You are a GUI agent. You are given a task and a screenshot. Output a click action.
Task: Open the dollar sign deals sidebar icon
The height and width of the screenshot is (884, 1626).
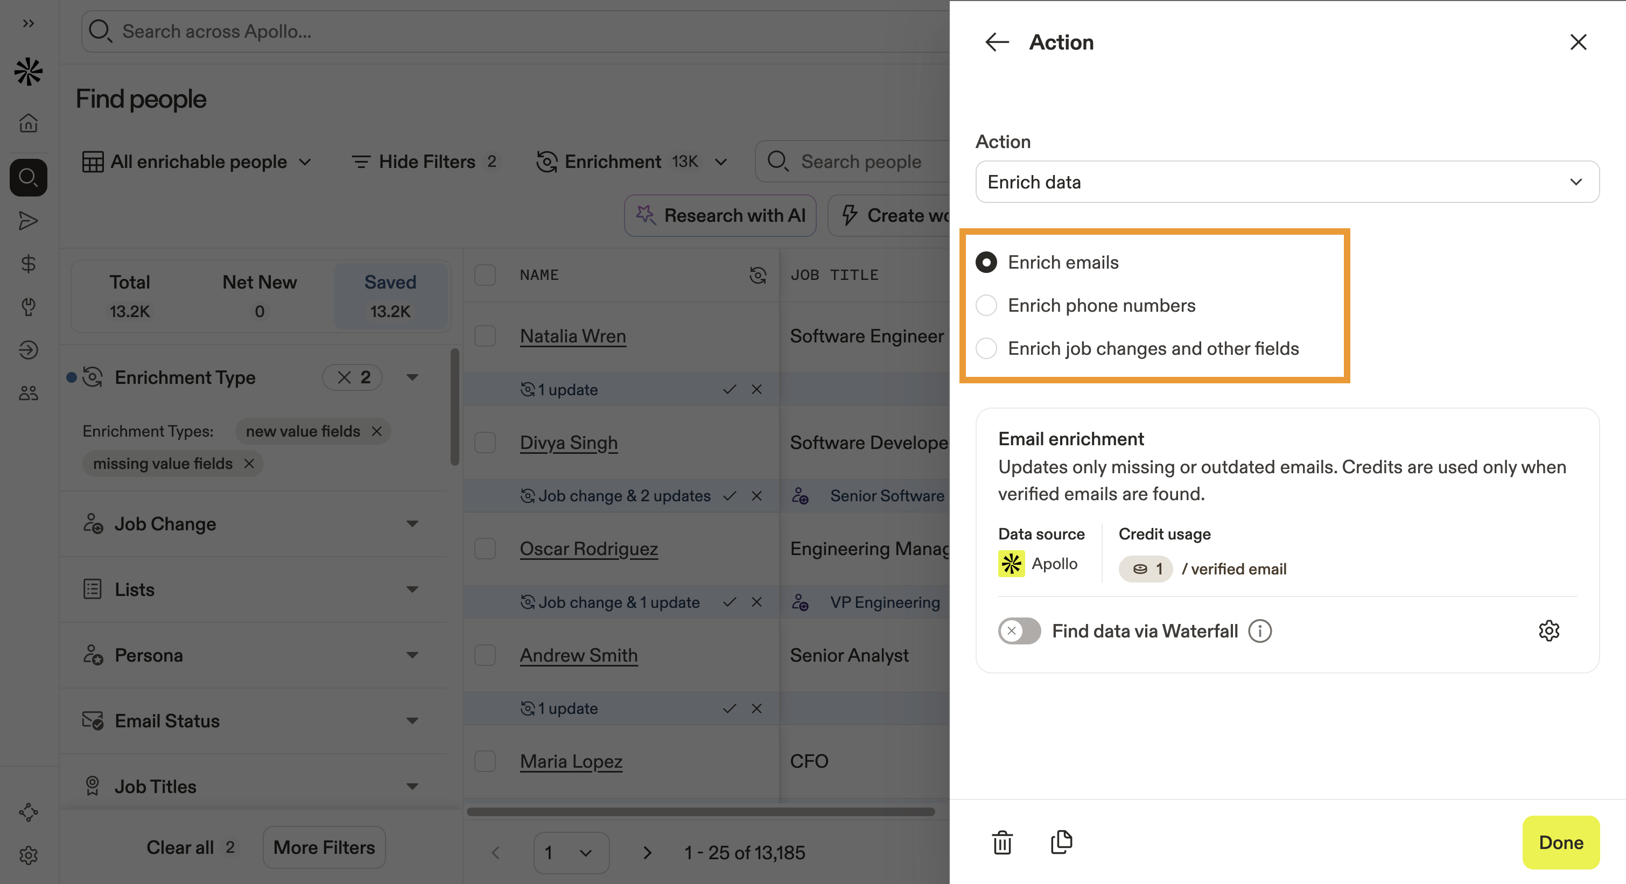29,264
